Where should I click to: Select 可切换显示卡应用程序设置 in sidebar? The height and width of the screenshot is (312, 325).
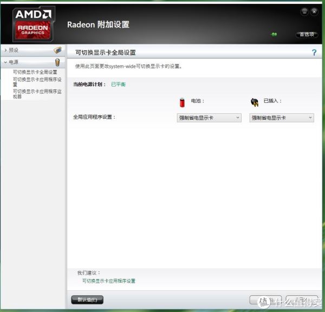(x=37, y=82)
